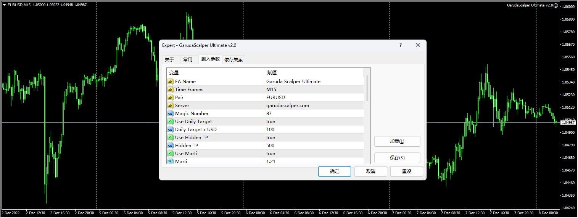Select the Marti variable label

click(x=181, y=161)
